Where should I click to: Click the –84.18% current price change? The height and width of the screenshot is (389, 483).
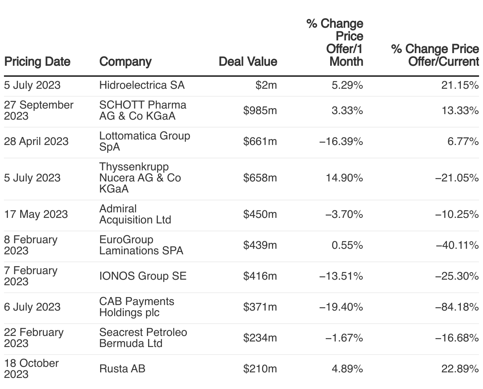457,307
